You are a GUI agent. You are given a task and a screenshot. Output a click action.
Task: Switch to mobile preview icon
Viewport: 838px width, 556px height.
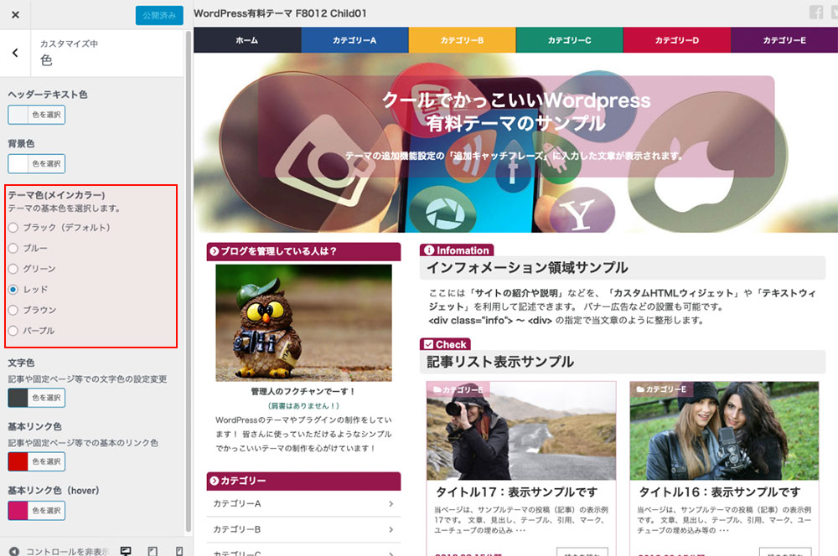click(179, 551)
